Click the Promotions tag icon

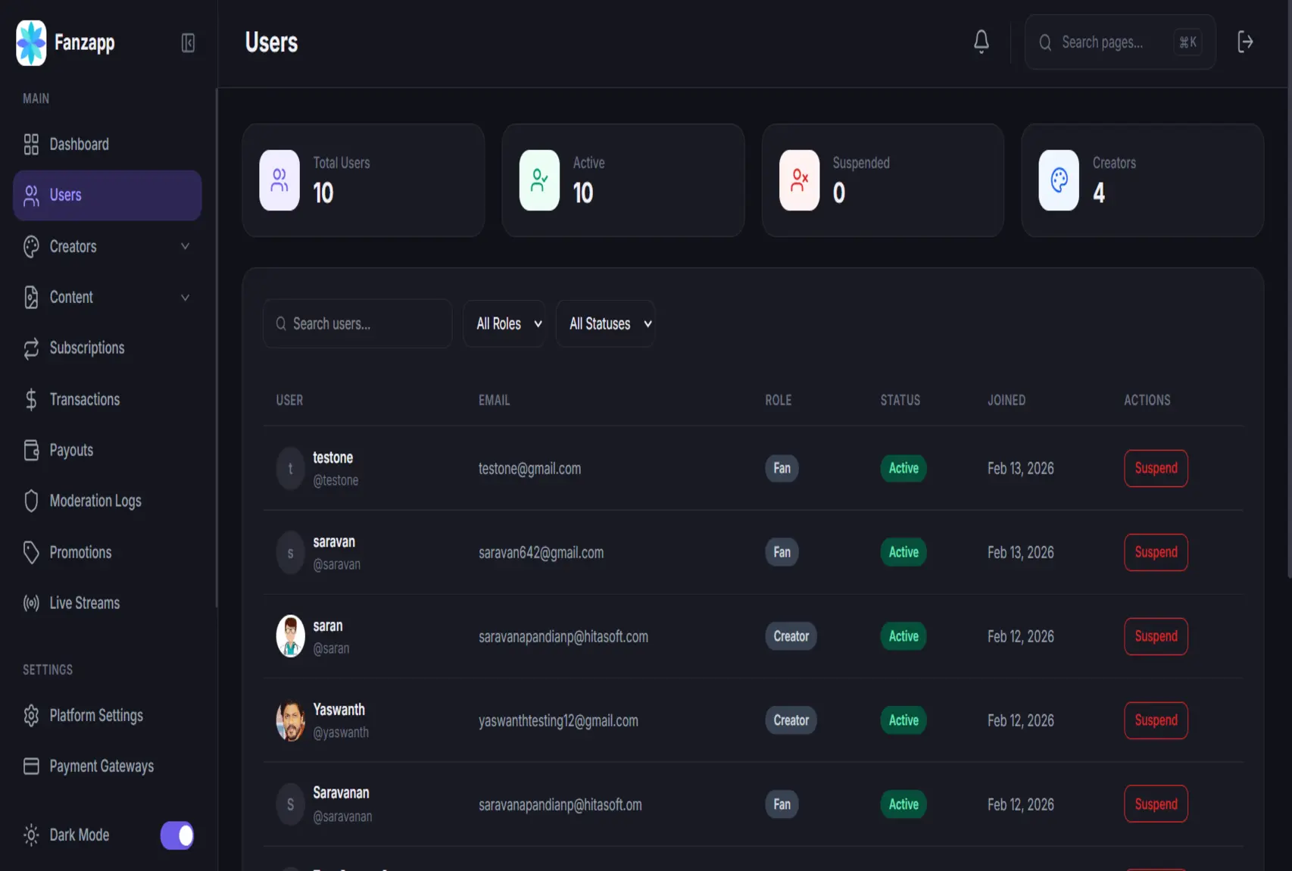(31, 552)
